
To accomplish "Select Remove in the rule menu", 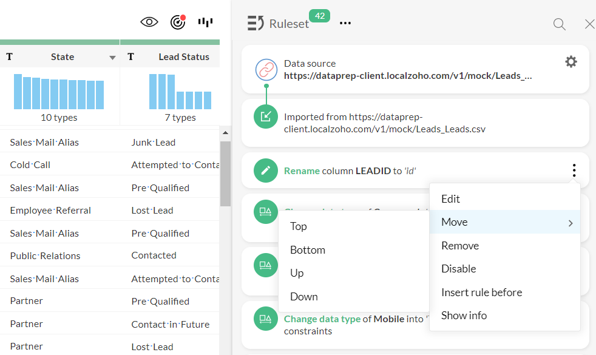I will [x=460, y=246].
